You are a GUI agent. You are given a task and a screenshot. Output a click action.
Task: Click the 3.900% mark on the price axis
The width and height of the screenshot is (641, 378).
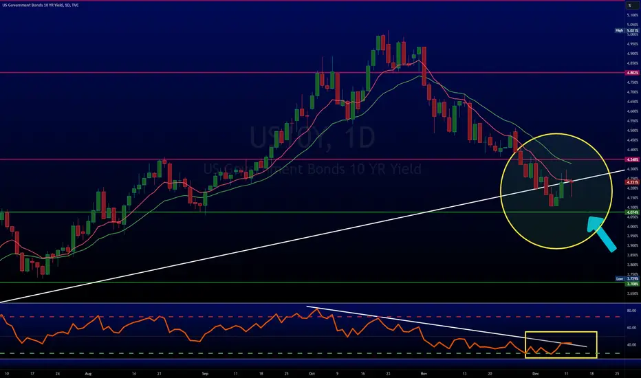(632, 245)
